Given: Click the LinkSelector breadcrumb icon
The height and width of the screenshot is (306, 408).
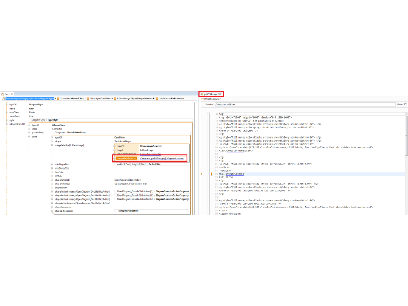Looking at the screenshot, I should [x=156, y=99].
